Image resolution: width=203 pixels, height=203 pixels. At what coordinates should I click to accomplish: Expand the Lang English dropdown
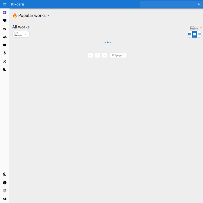(x=196, y=27)
